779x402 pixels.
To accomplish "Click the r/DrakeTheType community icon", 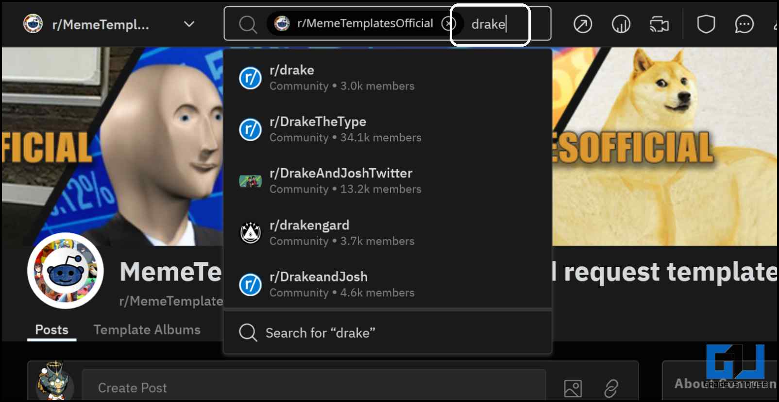I will coord(251,129).
